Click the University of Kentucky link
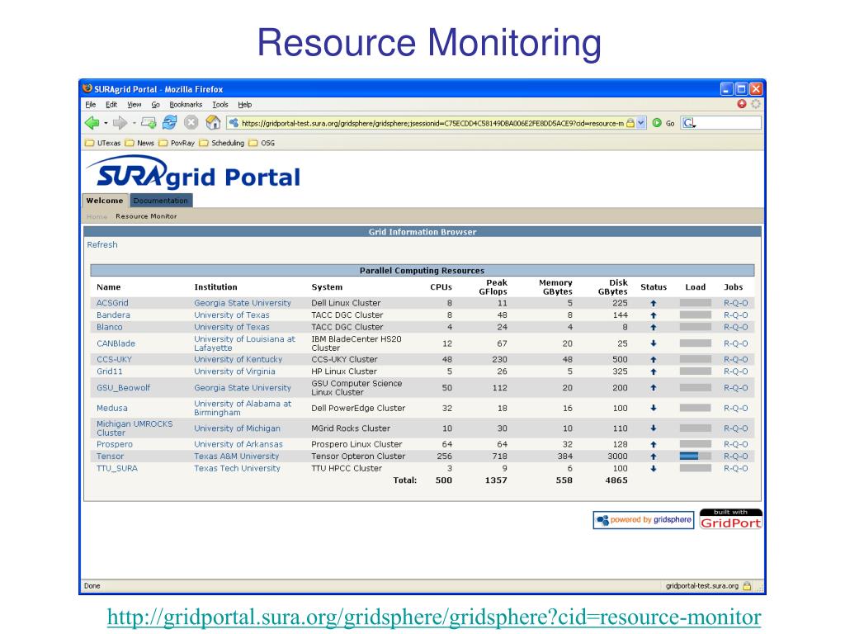This screenshot has height=634, width=845. click(x=238, y=359)
